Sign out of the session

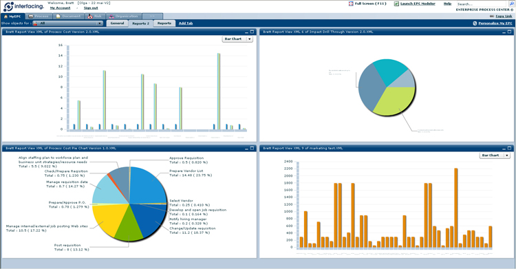tap(91, 8)
